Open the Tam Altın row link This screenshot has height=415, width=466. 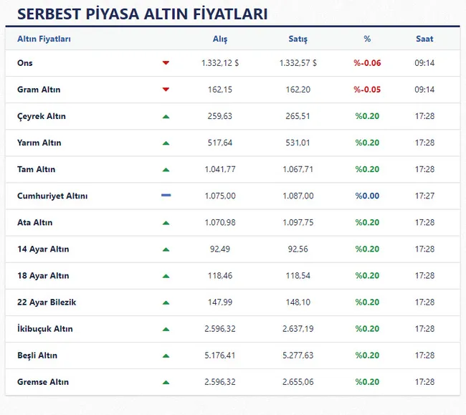coord(36,169)
